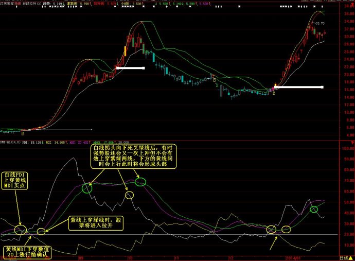Select the 12 month marker on time axis
Viewport: 355px width, 261px height.
coord(230,258)
